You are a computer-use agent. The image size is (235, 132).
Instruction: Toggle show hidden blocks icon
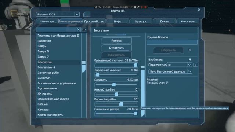tap(84, 30)
